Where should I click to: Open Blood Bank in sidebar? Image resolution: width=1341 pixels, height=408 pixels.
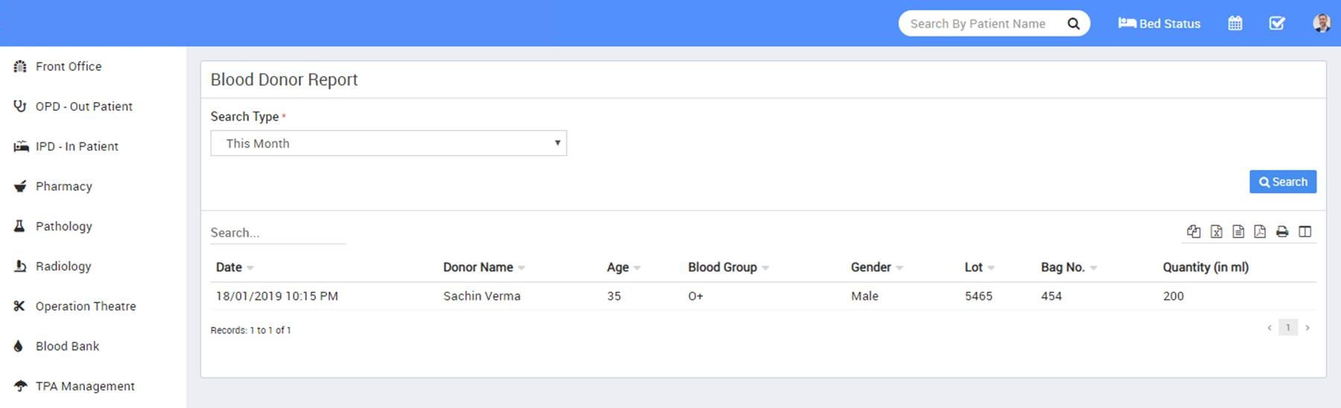(67, 346)
